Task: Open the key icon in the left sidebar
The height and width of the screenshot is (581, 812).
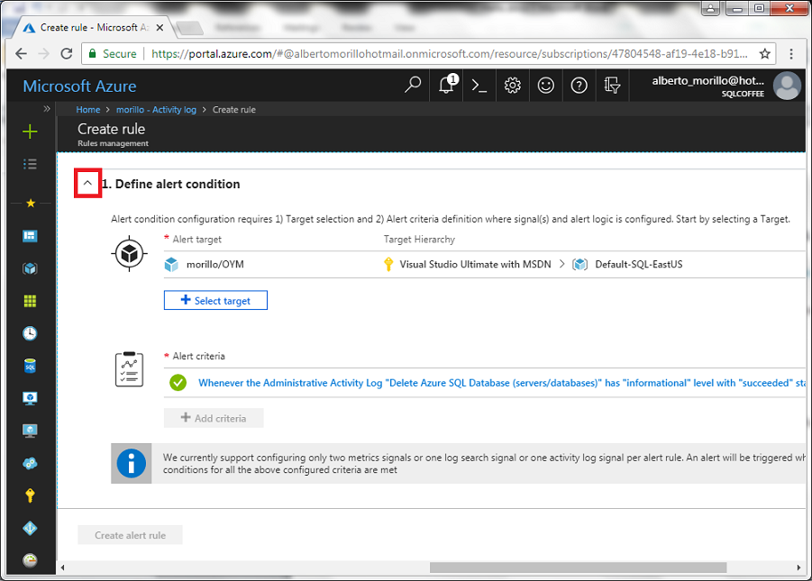Action: pyautogui.click(x=30, y=495)
